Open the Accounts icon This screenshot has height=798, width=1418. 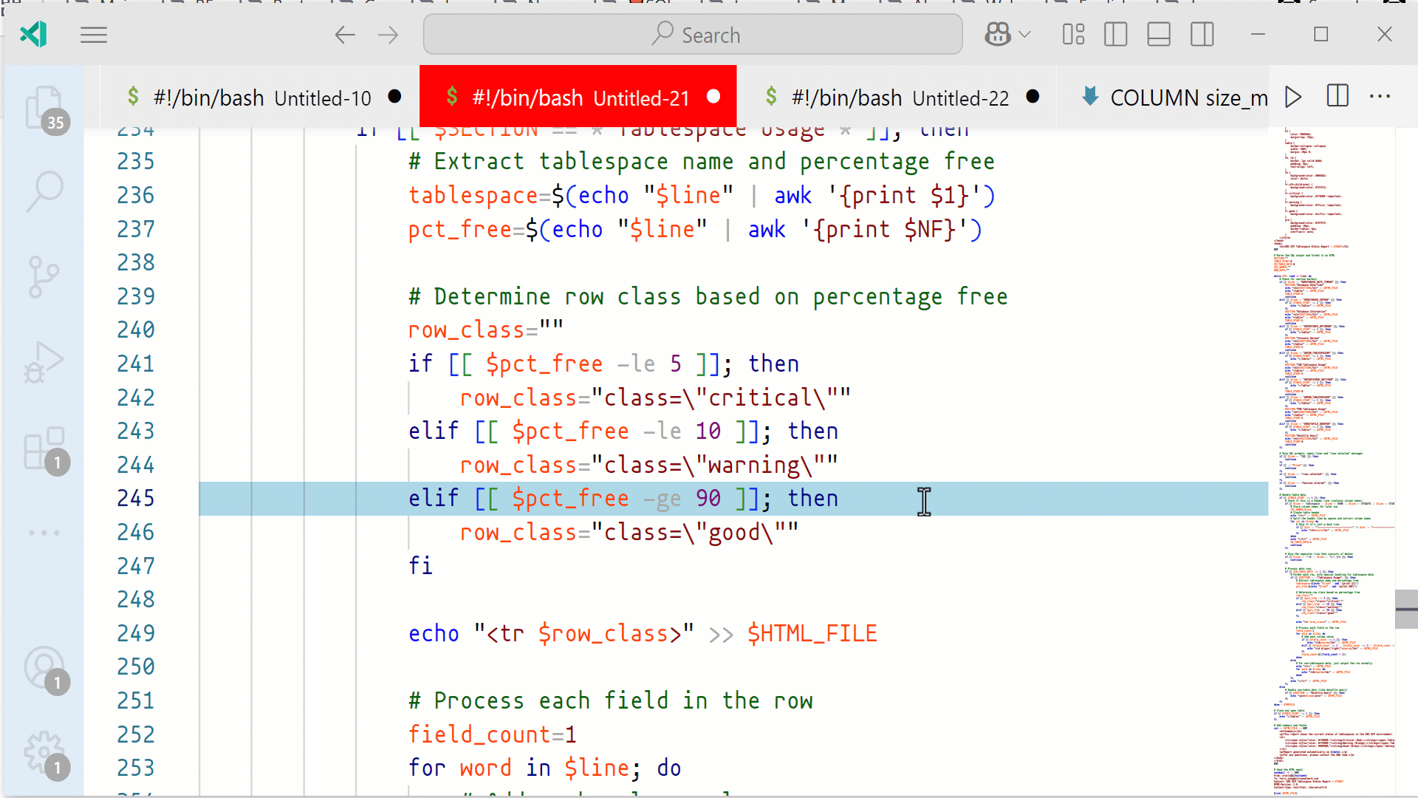[44, 668]
